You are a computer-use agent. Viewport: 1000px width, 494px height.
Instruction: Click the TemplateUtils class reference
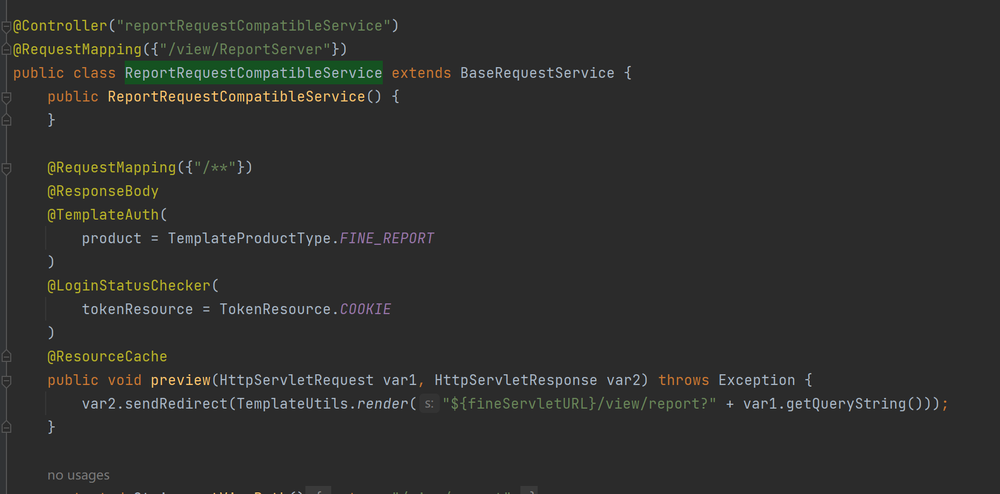292,404
